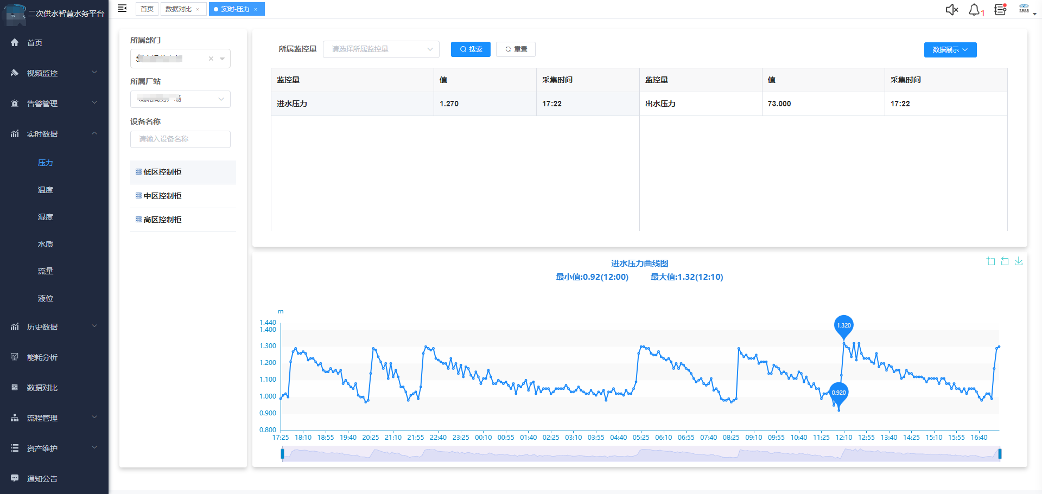The width and height of the screenshot is (1042, 494).
Task: Click the chart data zoom slider track
Action: 640,454
